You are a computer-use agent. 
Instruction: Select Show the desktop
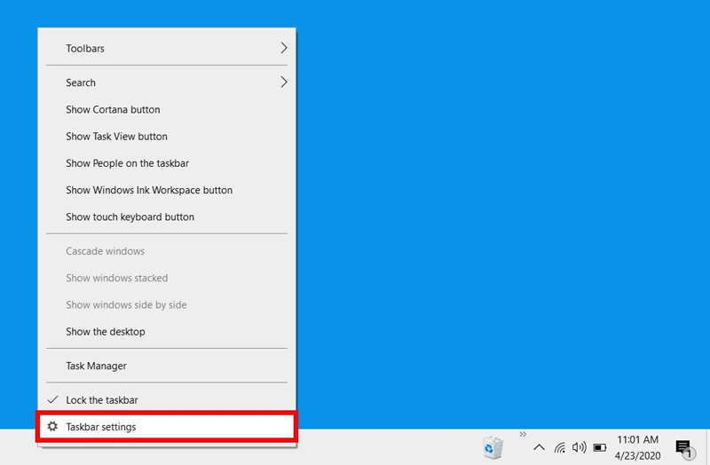point(167,331)
